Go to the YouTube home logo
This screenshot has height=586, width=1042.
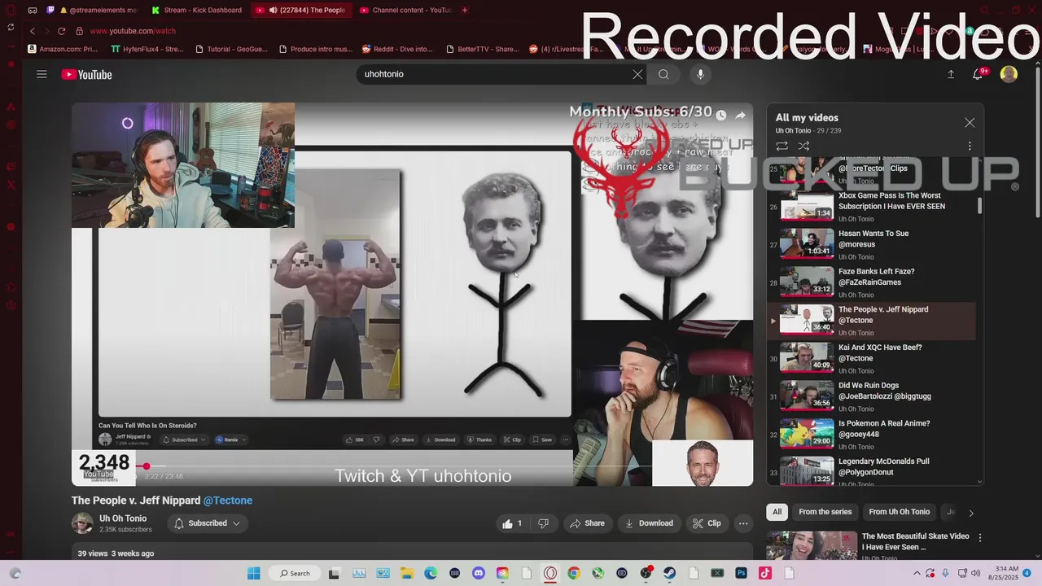click(x=86, y=74)
